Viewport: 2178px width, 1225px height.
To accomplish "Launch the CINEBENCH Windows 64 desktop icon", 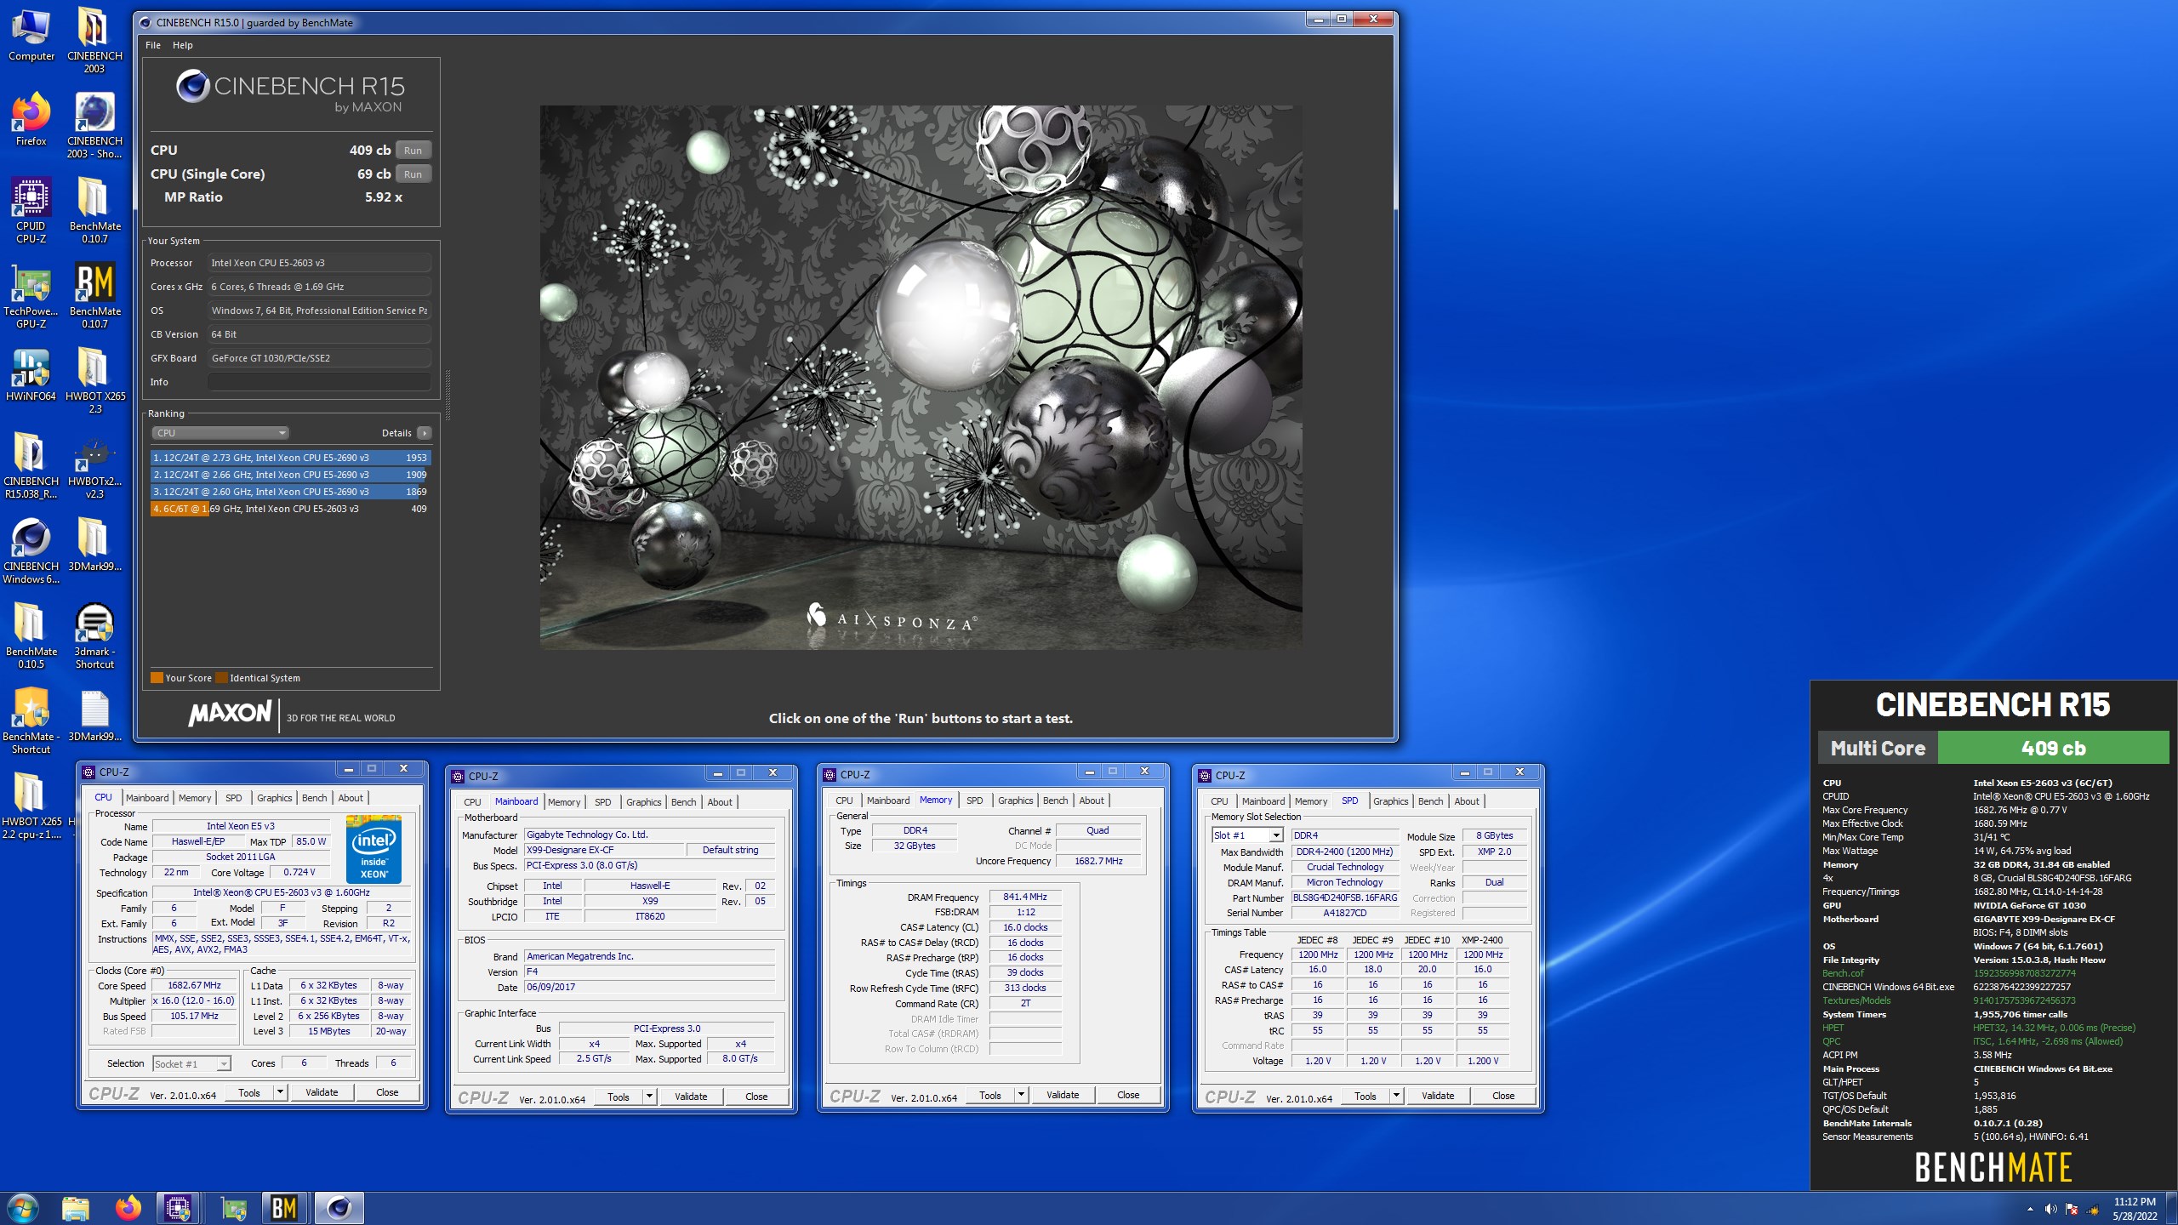I will pyautogui.click(x=31, y=551).
